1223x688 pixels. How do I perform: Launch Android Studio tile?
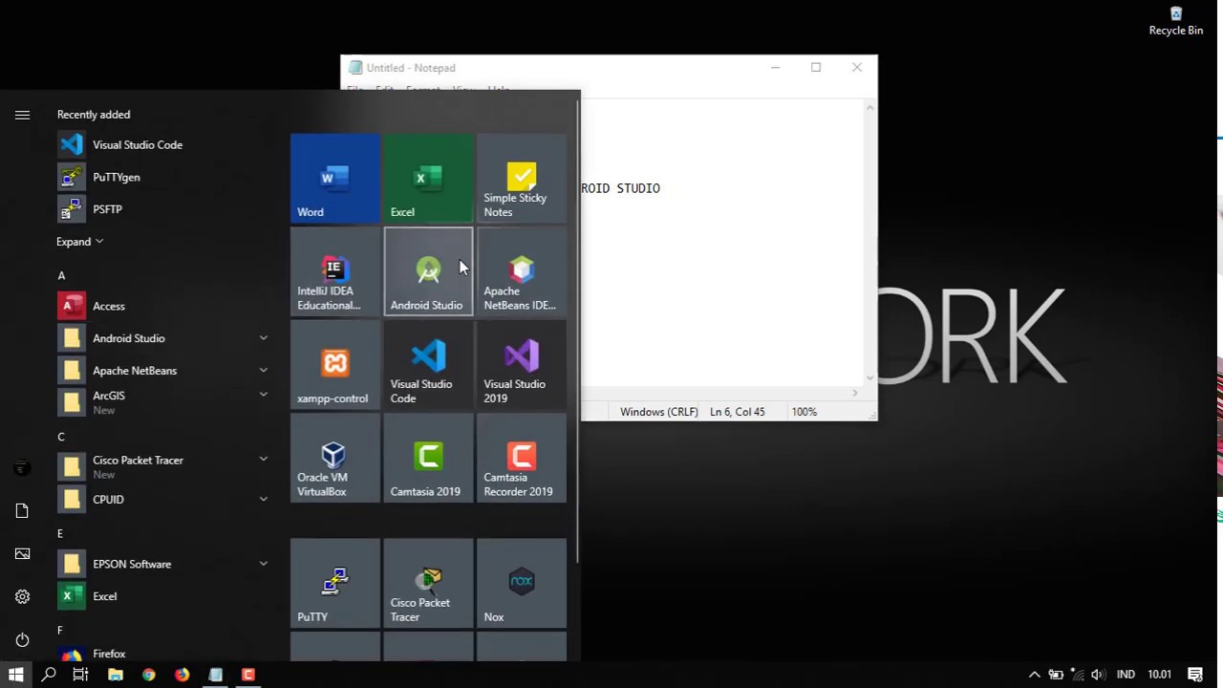[428, 271]
